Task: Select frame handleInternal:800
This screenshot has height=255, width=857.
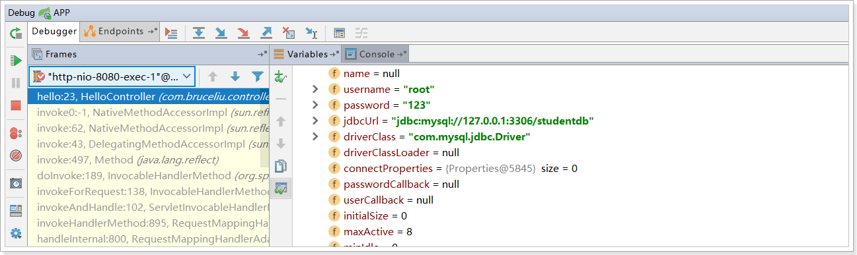Action: coord(149,239)
